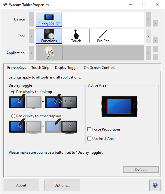This screenshot has width=165, height=194.
Task: Remove tool with the minus button
Action: (x=155, y=40)
